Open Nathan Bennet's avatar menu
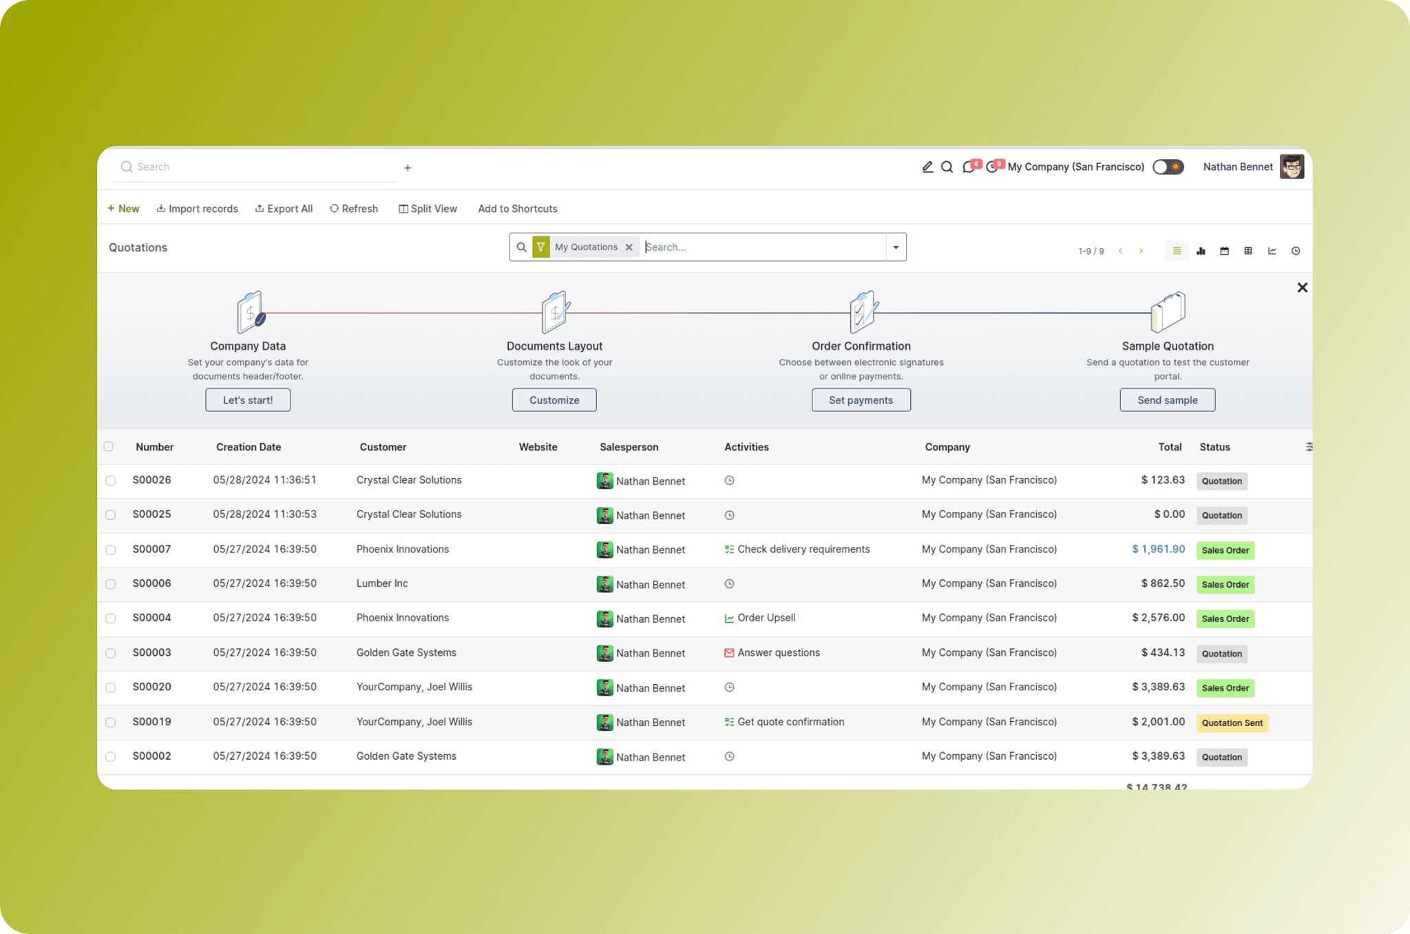Screen dimensions: 1410x934 [x=1292, y=167]
